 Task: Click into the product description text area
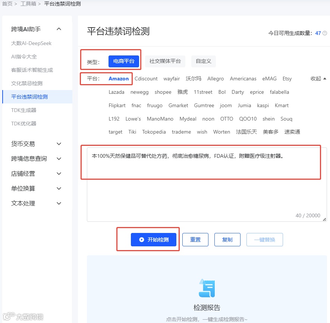point(207,185)
